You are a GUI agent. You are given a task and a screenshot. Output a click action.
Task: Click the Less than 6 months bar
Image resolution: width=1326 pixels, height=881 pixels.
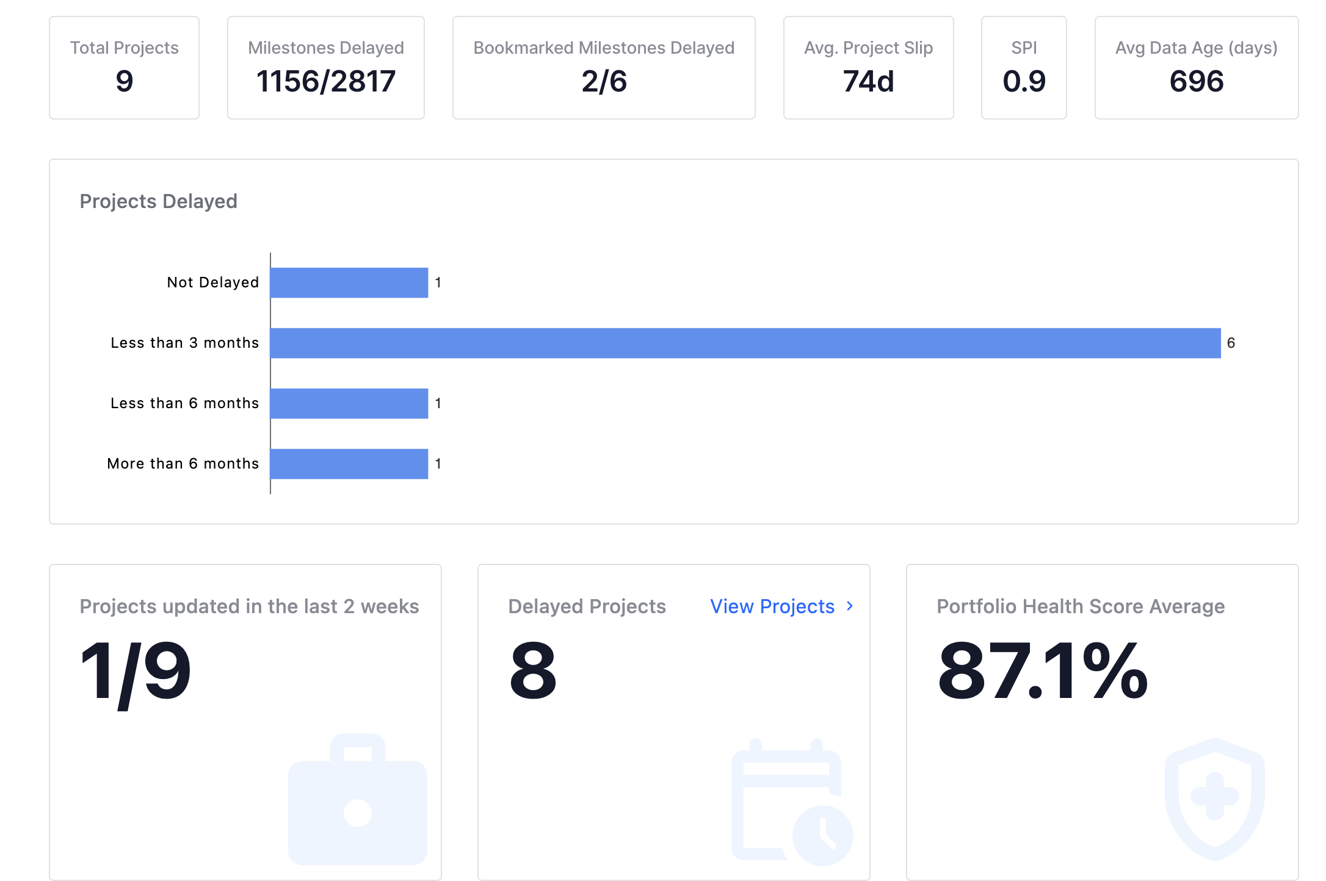click(x=349, y=403)
